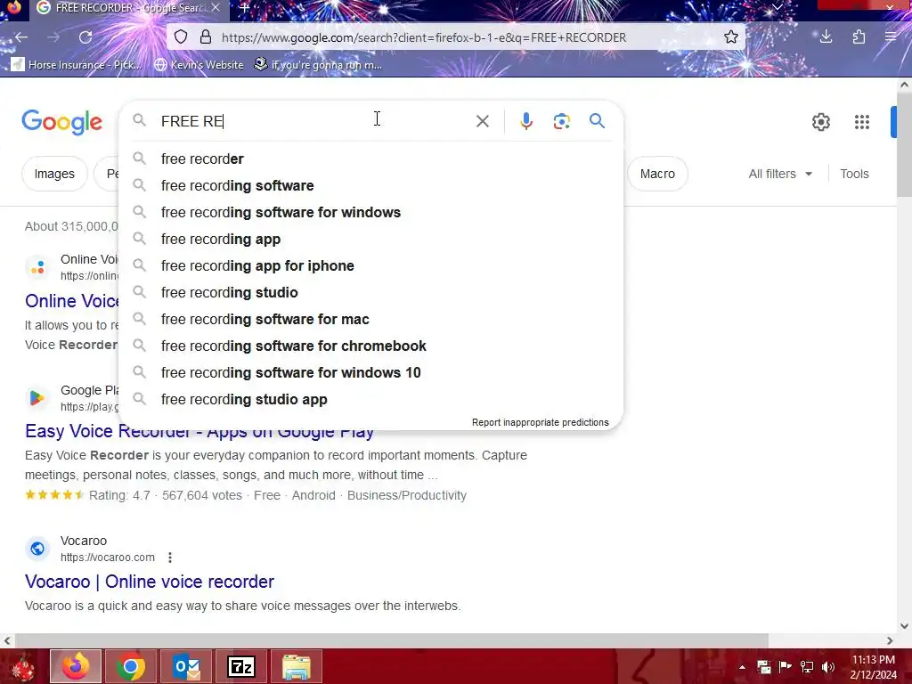Open Firefox from the taskbar
The width and height of the screenshot is (912, 684).
[x=76, y=666]
